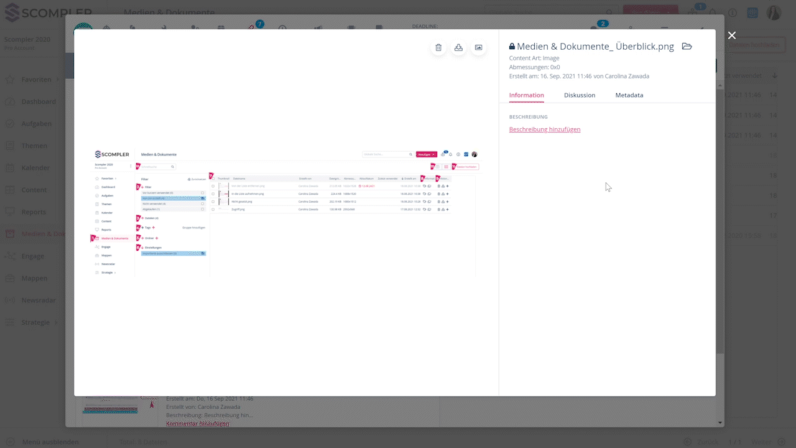Download the file via the download icon

click(x=458, y=48)
